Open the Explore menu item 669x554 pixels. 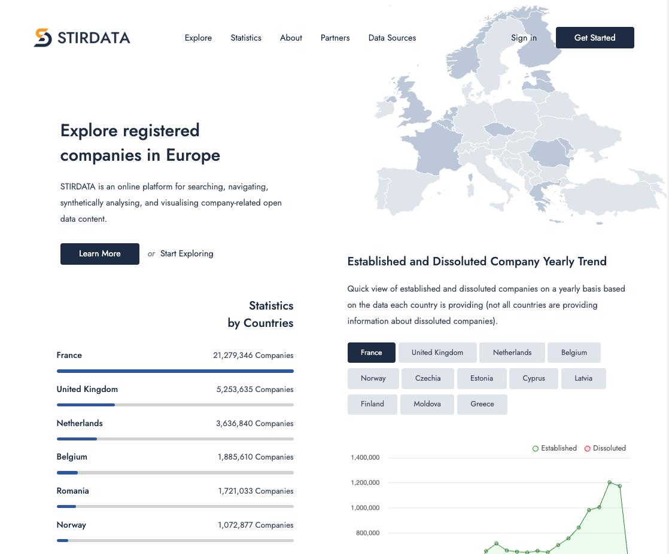(198, 38)
